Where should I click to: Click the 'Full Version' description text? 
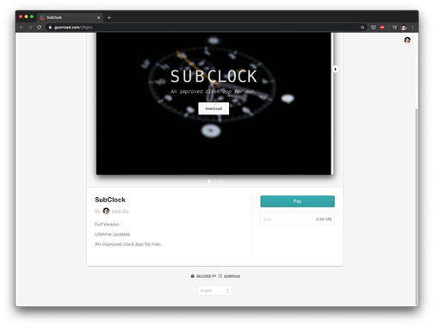(107, 224)
